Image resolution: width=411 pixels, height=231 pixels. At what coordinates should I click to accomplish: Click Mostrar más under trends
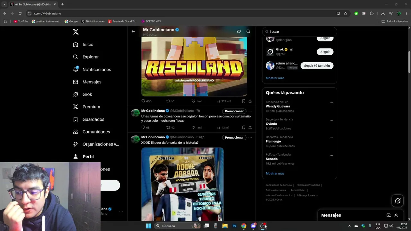point(275,174)
